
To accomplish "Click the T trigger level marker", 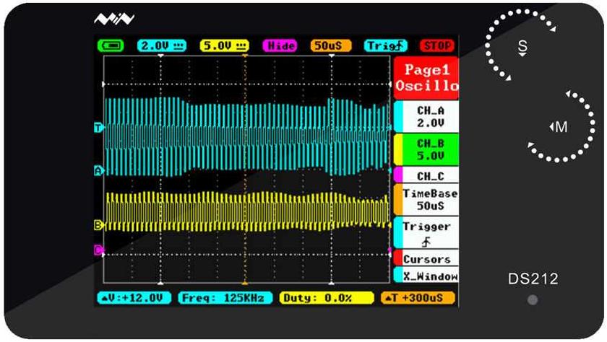I will pyautogui.click(x=99, y=128).
